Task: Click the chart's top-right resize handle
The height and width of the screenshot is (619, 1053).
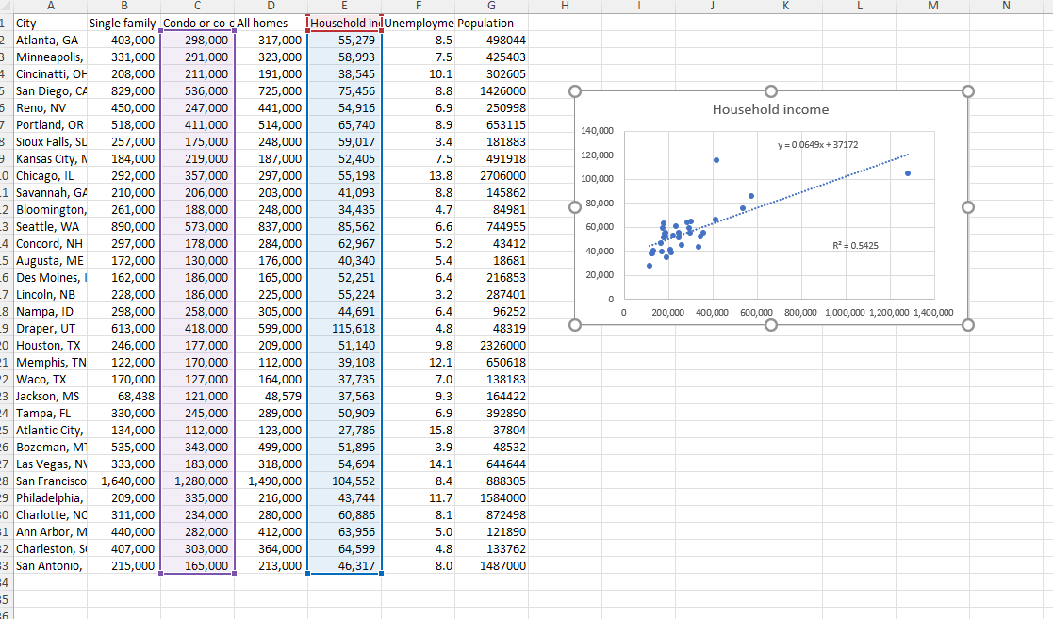Action: 968,91
